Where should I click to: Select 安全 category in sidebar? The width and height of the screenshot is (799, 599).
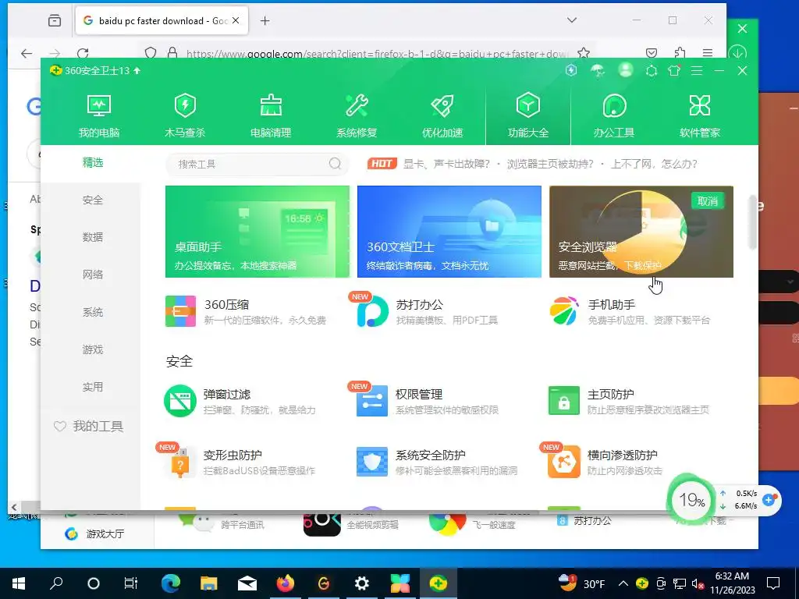[93, 200]
